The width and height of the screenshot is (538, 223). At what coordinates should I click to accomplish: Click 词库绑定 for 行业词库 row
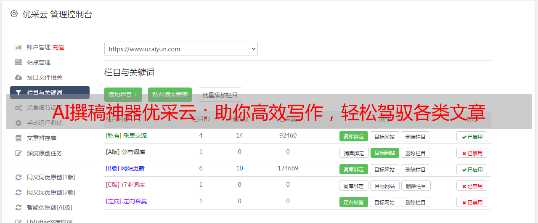(354, 186)
